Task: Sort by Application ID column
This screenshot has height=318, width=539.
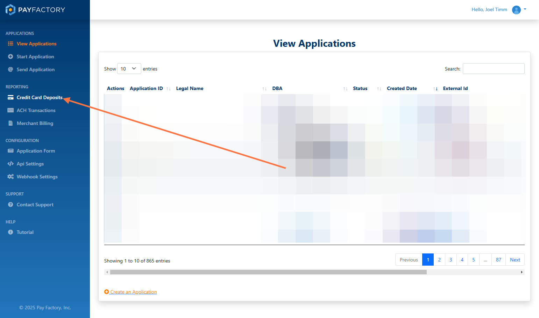Action: (x=150, y=89)
